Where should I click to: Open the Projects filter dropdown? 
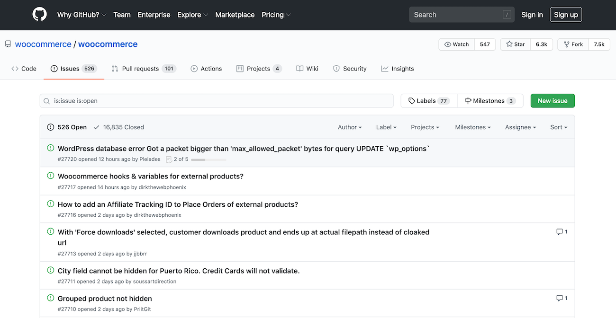click(x=425, y=127)
